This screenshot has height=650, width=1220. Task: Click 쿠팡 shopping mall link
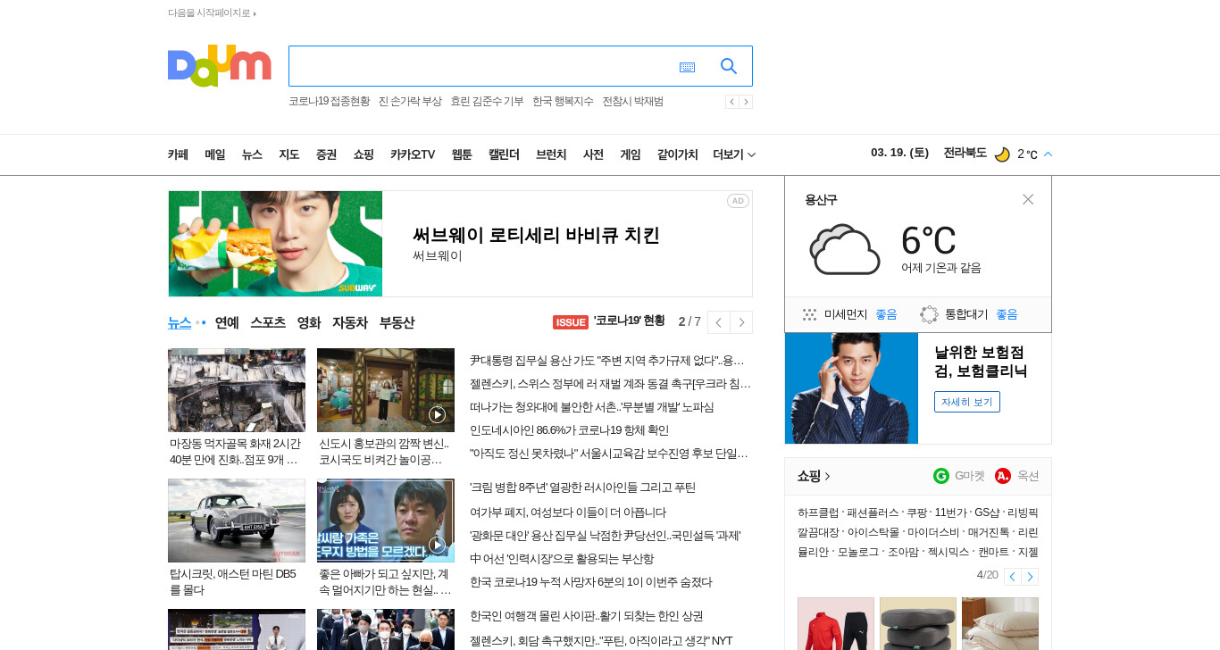tap(916, 512)
